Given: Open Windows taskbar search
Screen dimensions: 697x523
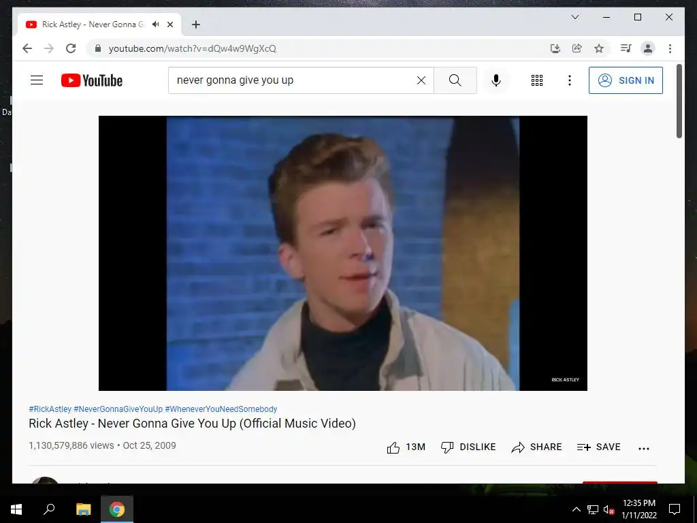Looking at the screenshot, I should pos(49,509).
